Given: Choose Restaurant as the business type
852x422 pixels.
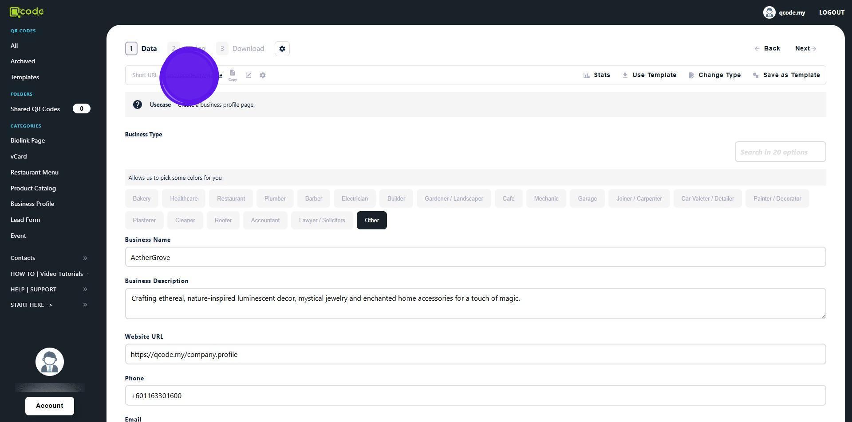Looking at the screenshot, I should point(231,198).
